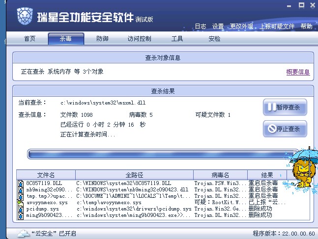
Task: Pause scan with 暂停查杀 button
Action: (x=285, y=107)
